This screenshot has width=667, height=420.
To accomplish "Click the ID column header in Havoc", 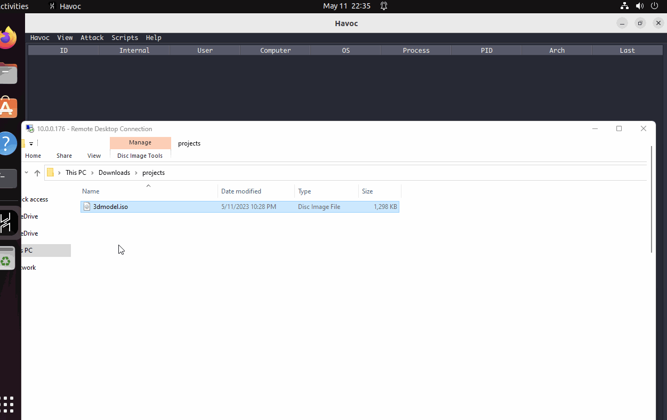I will coord(63,50).
